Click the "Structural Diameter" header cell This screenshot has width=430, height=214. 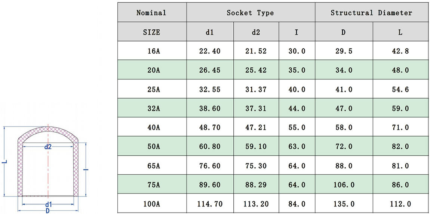(371, 13)
